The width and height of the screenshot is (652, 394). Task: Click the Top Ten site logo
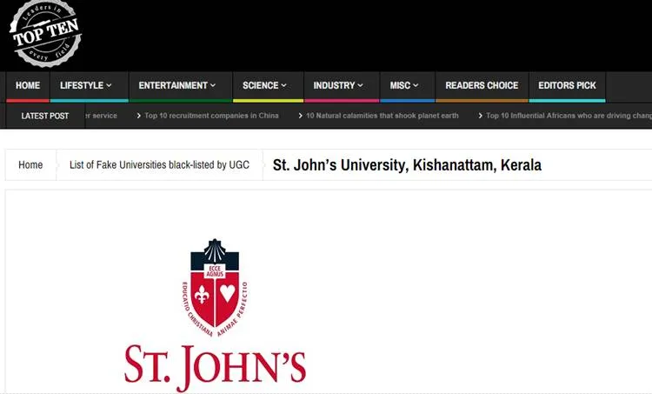[x=45, y=34]
